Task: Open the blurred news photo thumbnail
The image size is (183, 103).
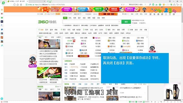Action: pos(49,44)
